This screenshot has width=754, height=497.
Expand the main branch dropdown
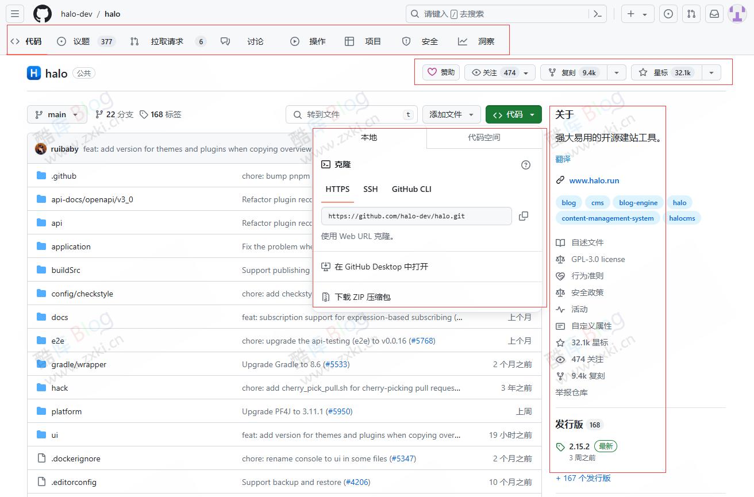[x=56, y=114]
